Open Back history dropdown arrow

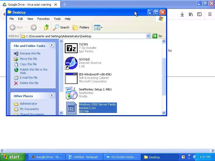tap(26, 27)
